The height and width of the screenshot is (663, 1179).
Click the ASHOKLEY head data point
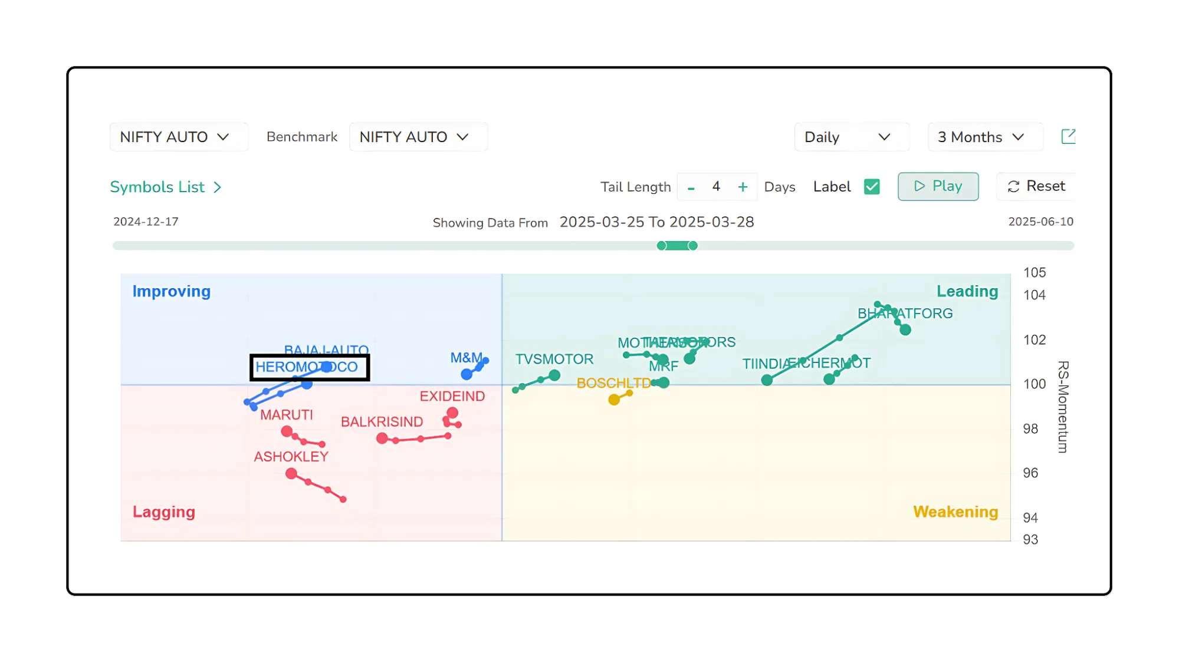291,474
